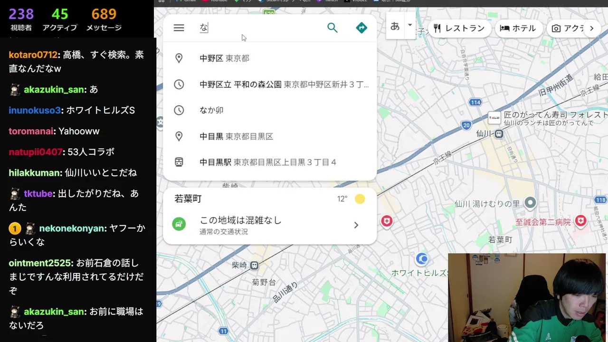Viewport: 608px width, 342px height.
Task: Click the 若葉町 area card title
Action: pos(188,199)
